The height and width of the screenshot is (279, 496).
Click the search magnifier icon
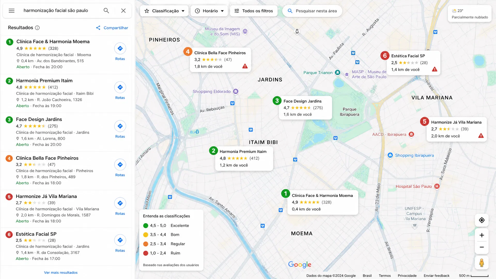coord(106,11)
